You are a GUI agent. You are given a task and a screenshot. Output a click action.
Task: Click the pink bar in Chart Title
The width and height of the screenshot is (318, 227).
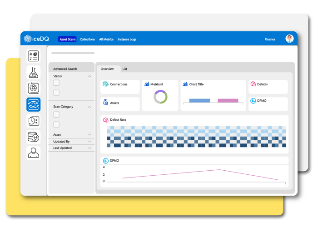228,101
